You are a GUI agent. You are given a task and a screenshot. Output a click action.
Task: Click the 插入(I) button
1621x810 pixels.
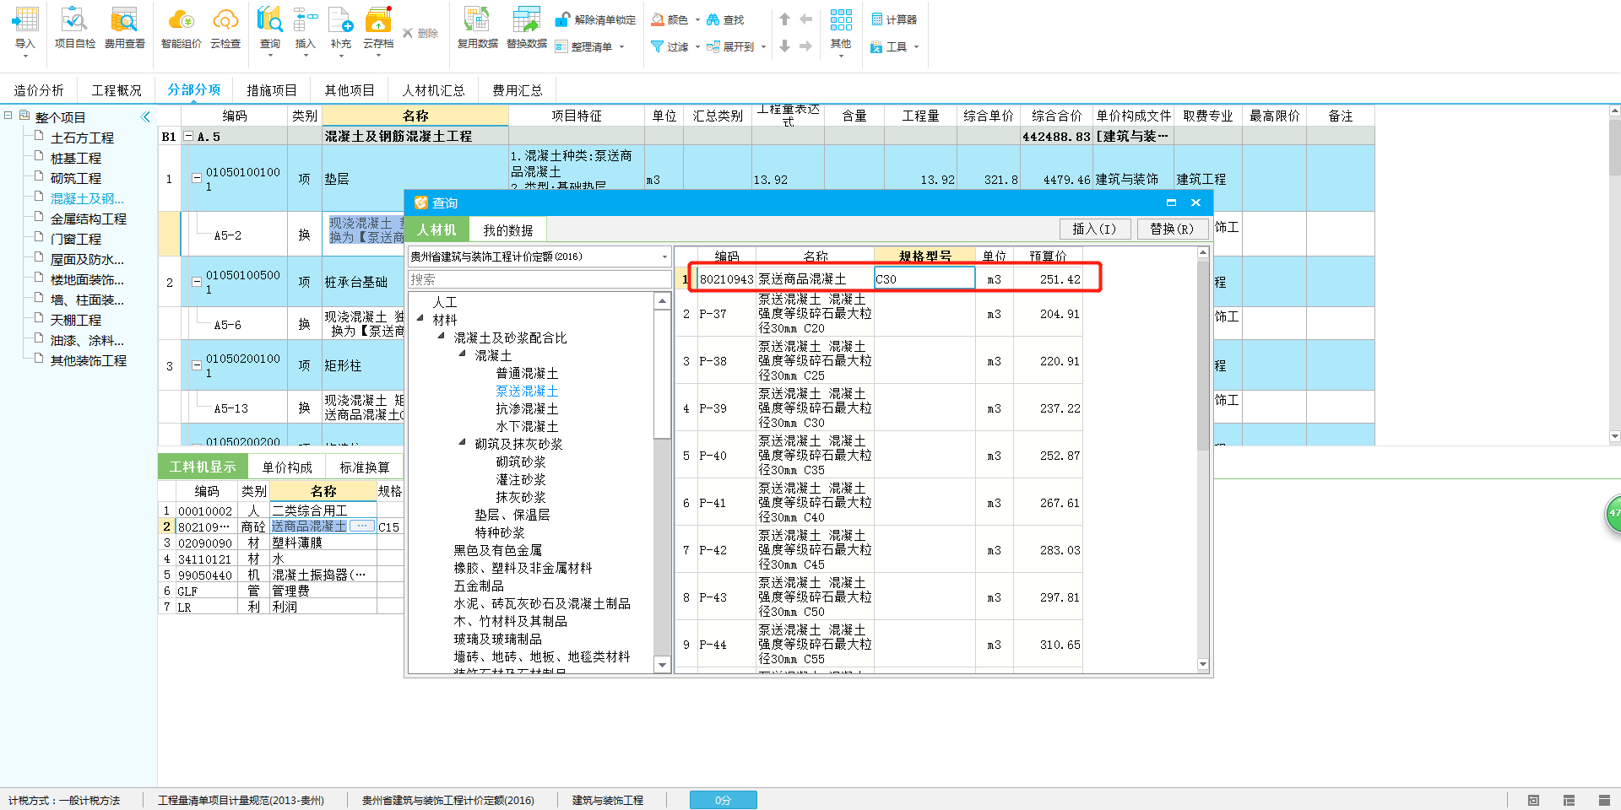click(x=1094, y=229)
